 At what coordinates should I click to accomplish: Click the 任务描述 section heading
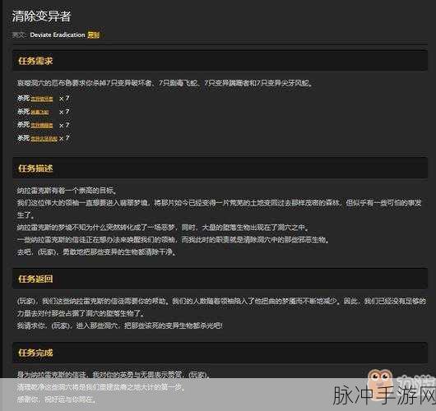35,169
